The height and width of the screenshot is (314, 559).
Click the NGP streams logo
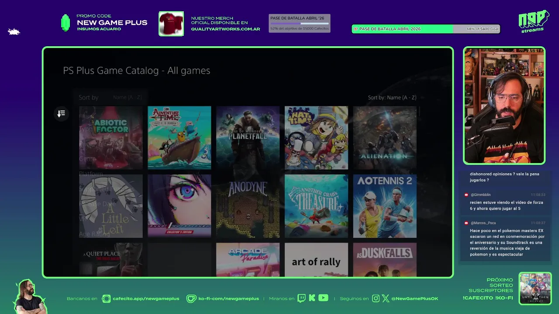[533, 21]
